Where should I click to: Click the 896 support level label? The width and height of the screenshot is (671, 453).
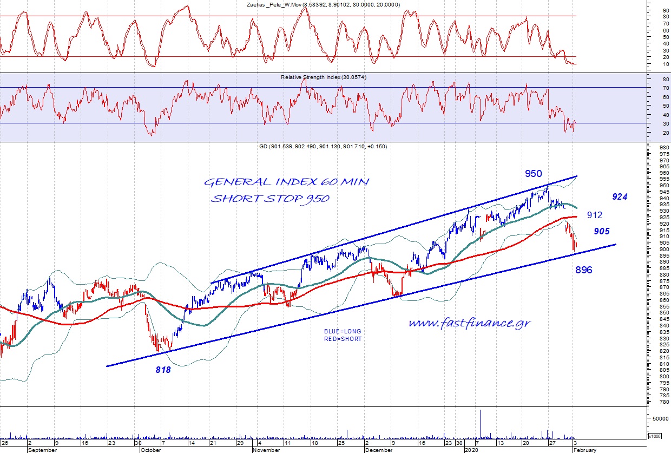pos(583,270)
